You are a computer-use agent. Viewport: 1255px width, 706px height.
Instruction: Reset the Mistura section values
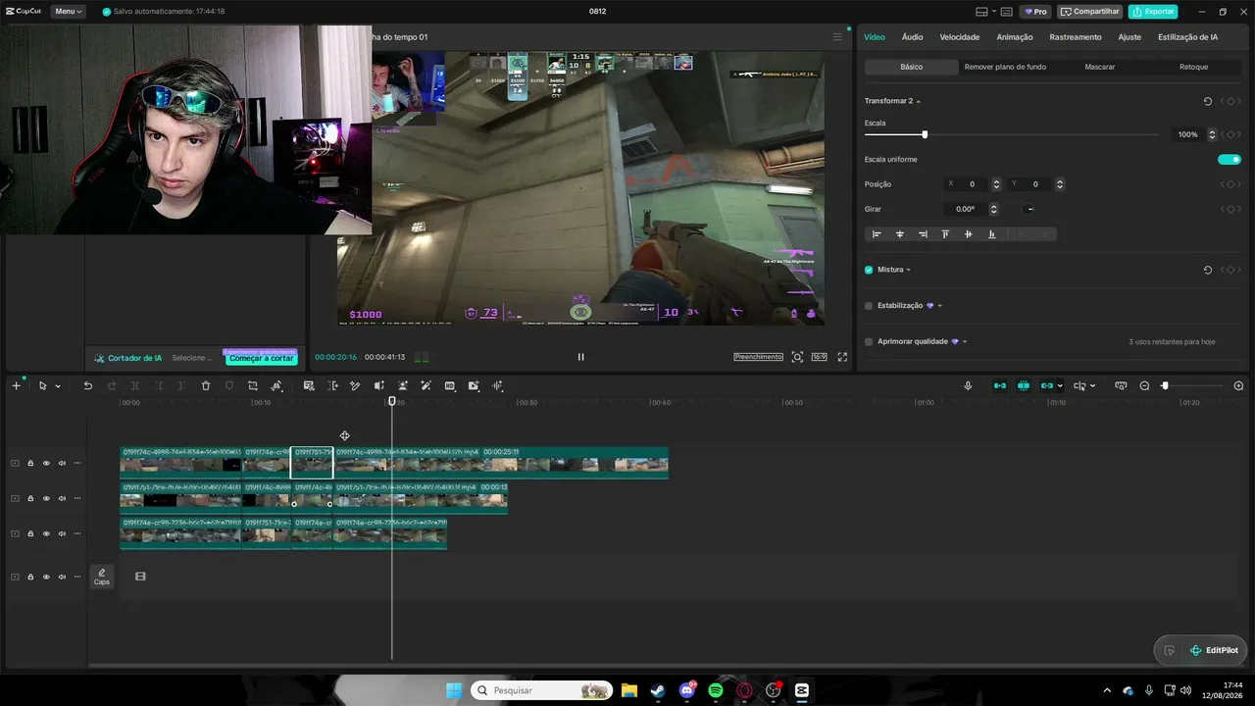1207,270
